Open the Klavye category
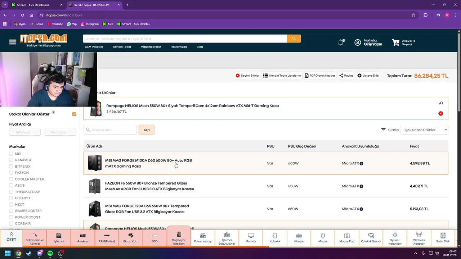This screenshot has height=259, width=461. click(299, 238)
